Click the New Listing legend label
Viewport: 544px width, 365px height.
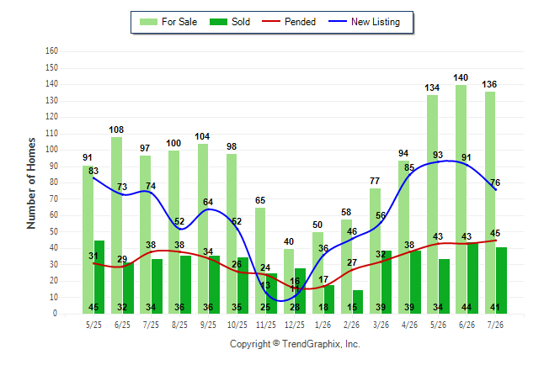coord(376,22)
